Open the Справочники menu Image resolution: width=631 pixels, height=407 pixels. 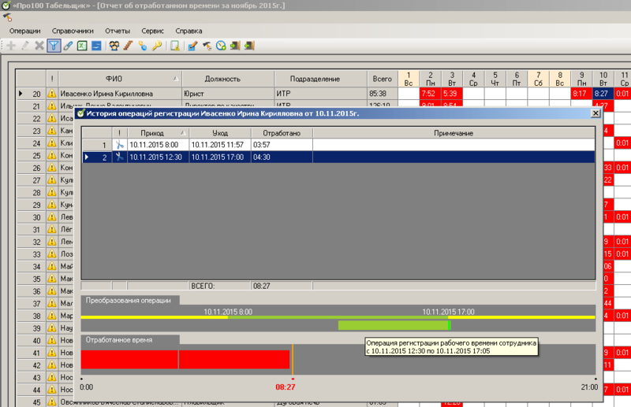coord(73,31)
